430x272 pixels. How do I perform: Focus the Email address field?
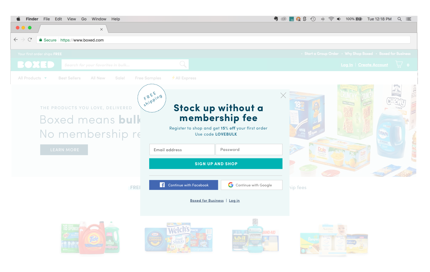pos(182,150)
